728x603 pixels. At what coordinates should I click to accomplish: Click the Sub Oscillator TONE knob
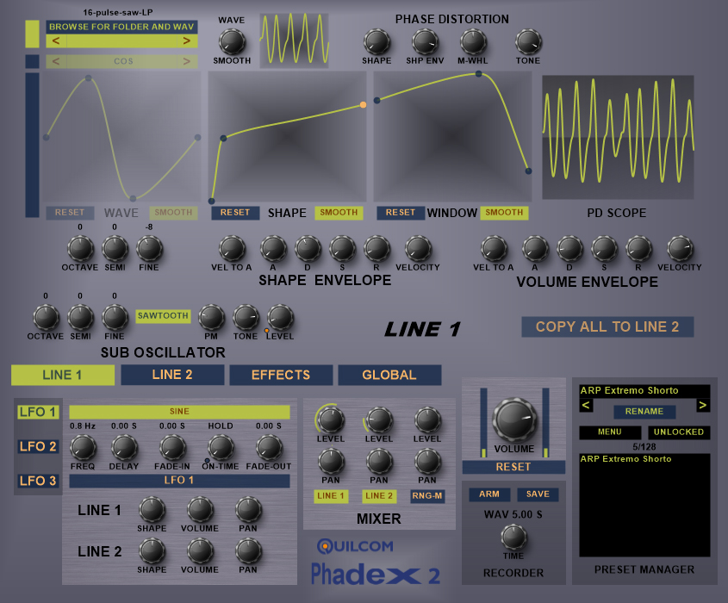click(x=246, y=318)
